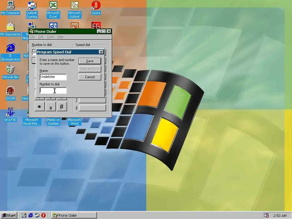Open My Computer desktop icon
292x219 pixels.
[x=11, y=8]
